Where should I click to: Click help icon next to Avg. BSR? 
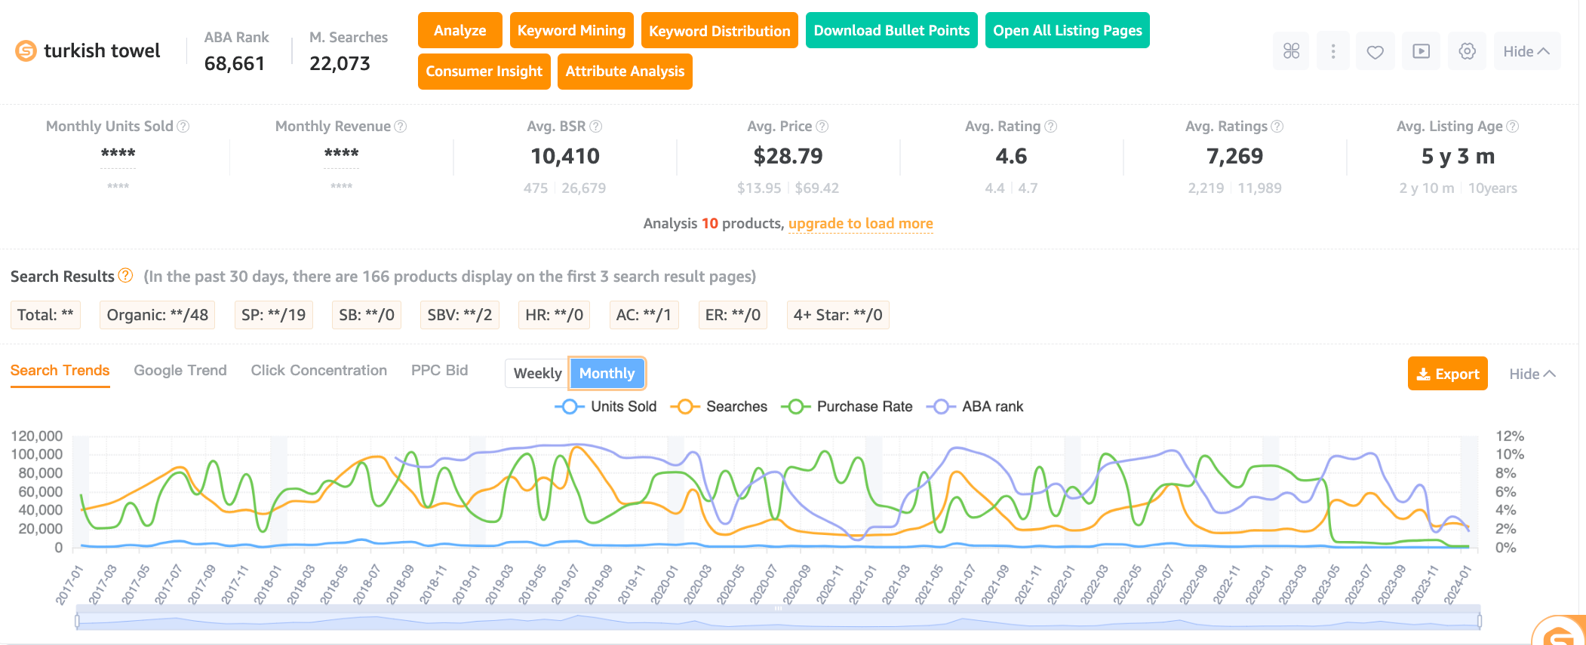[595, 127]
